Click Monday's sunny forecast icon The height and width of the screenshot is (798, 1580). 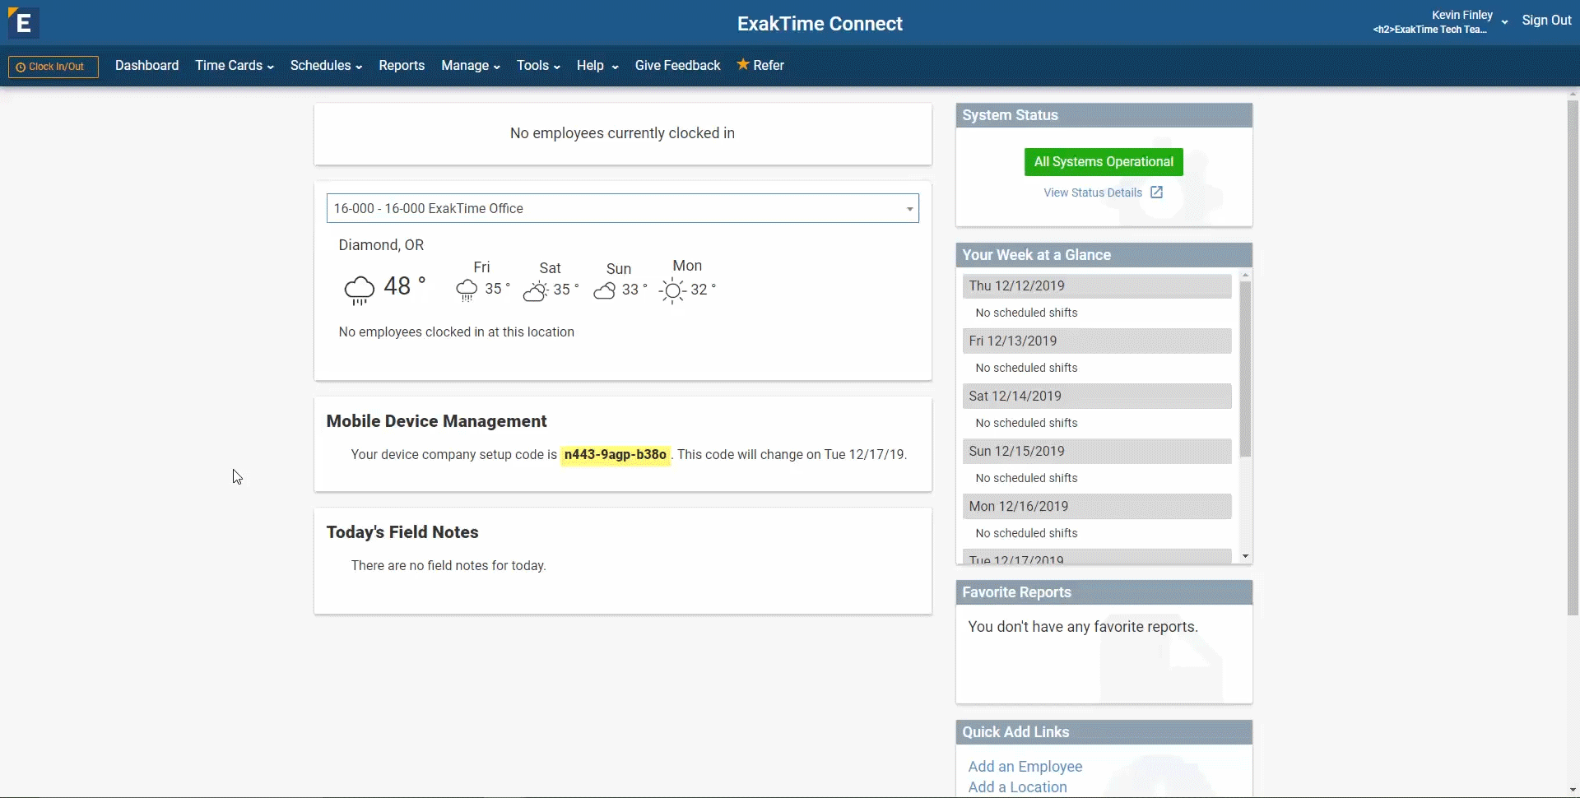(x=673, y=290)
